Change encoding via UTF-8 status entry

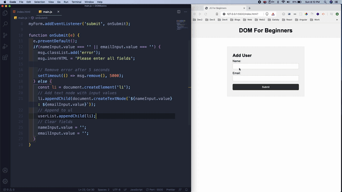[x=116, y=190]
